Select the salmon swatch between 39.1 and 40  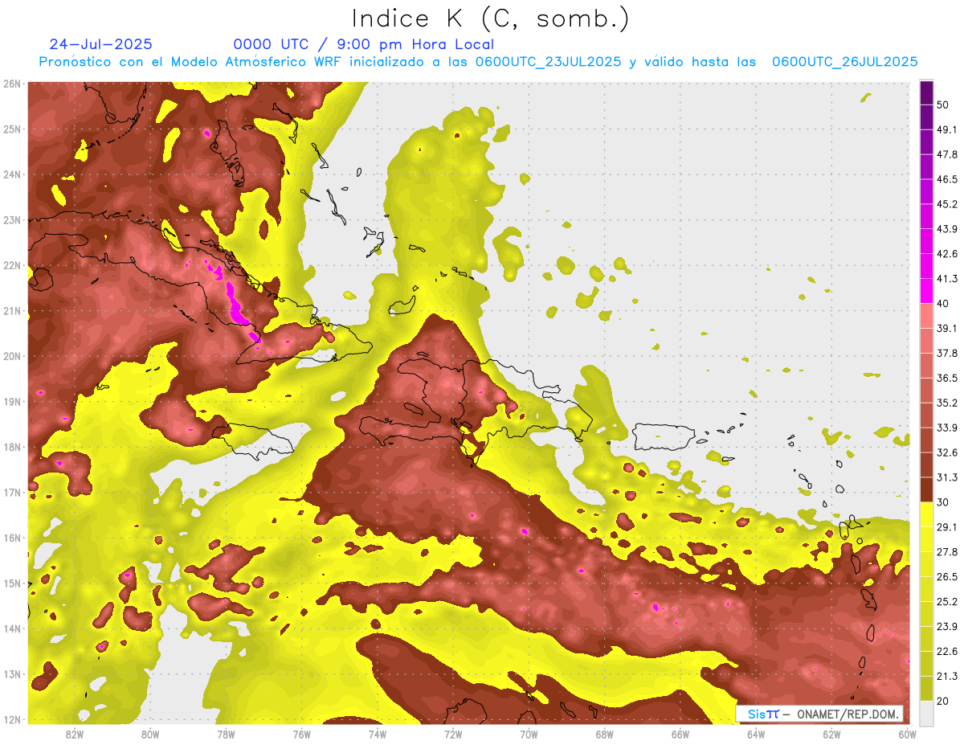[926, 315]
